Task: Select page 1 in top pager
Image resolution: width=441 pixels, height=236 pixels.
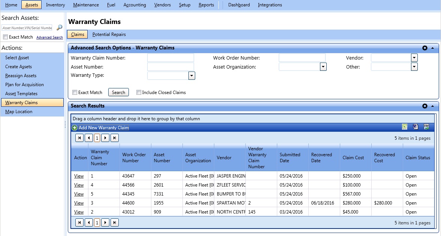Action: click(x=97, y=138)
